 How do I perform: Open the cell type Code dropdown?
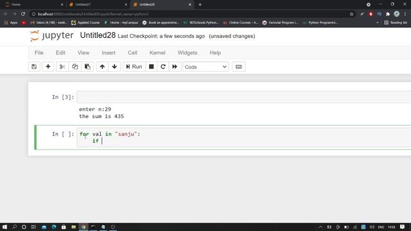(205, 67)
